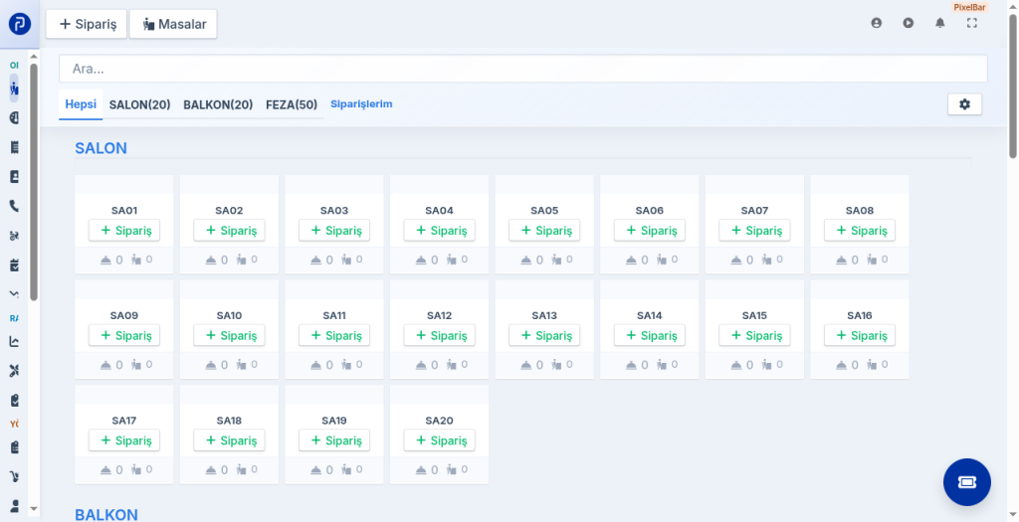Switch to the BALKON(20) tab
Image resolution: width=1019 pixels, height=522 pixels.
(218, 104)
